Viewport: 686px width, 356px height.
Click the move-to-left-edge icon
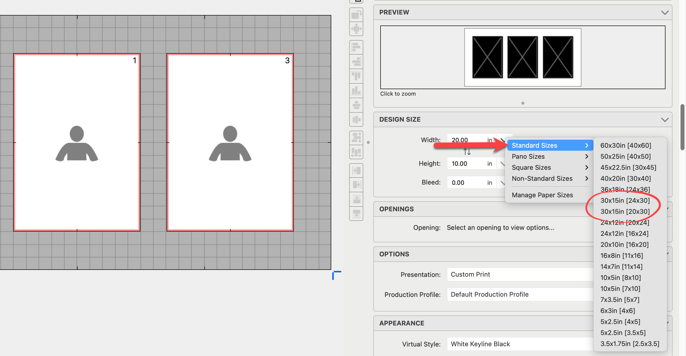point(356,170)
